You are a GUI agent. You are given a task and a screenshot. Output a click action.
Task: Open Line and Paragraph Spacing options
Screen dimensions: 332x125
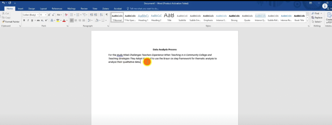90,20
